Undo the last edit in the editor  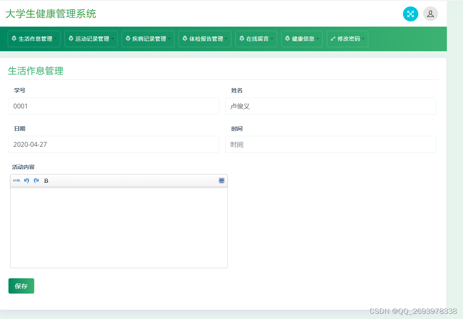click(27, 181)
